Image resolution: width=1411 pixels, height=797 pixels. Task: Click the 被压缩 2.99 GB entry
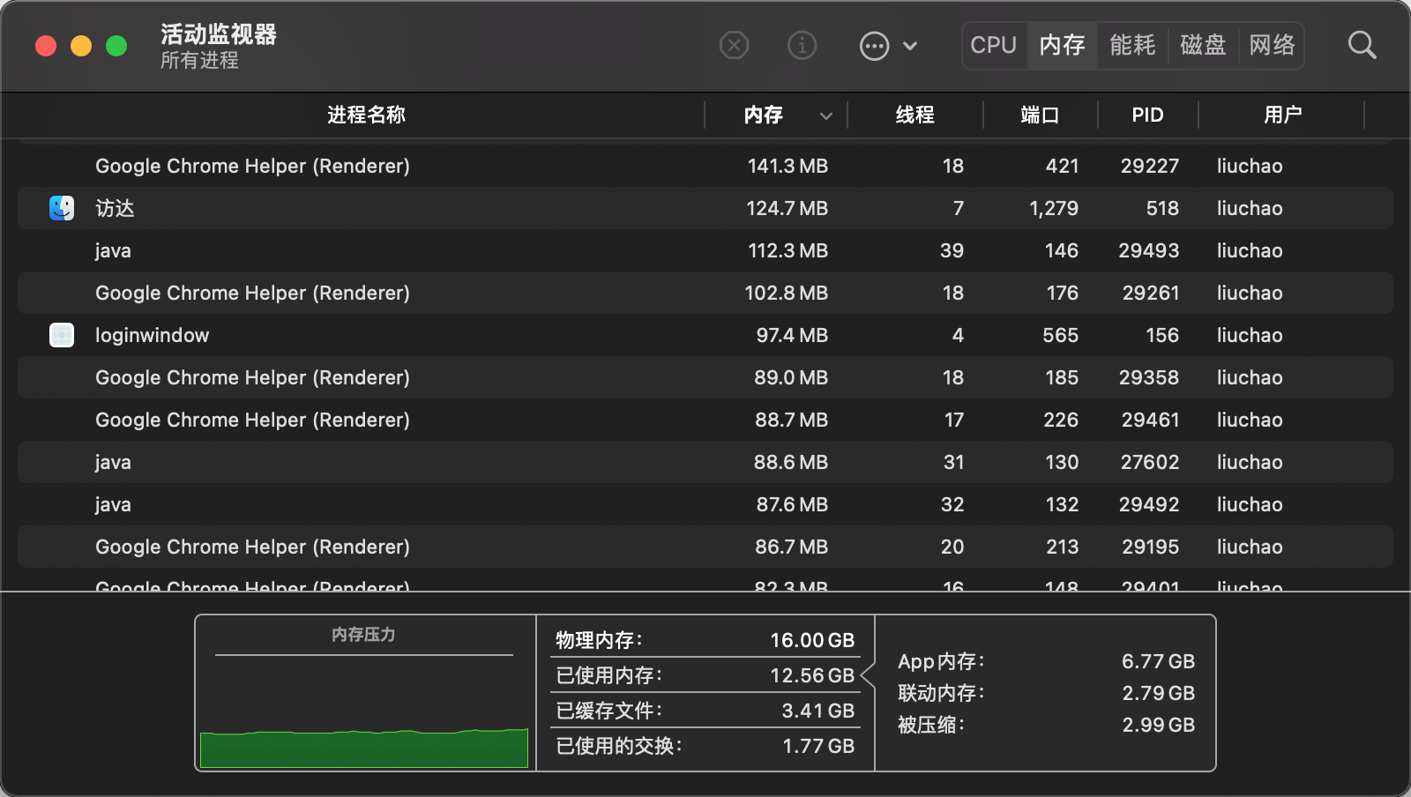1046,725
